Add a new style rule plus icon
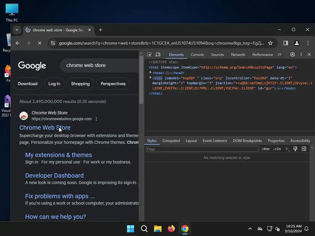Screen dimensions: 315x236 [x=287, y=149]
